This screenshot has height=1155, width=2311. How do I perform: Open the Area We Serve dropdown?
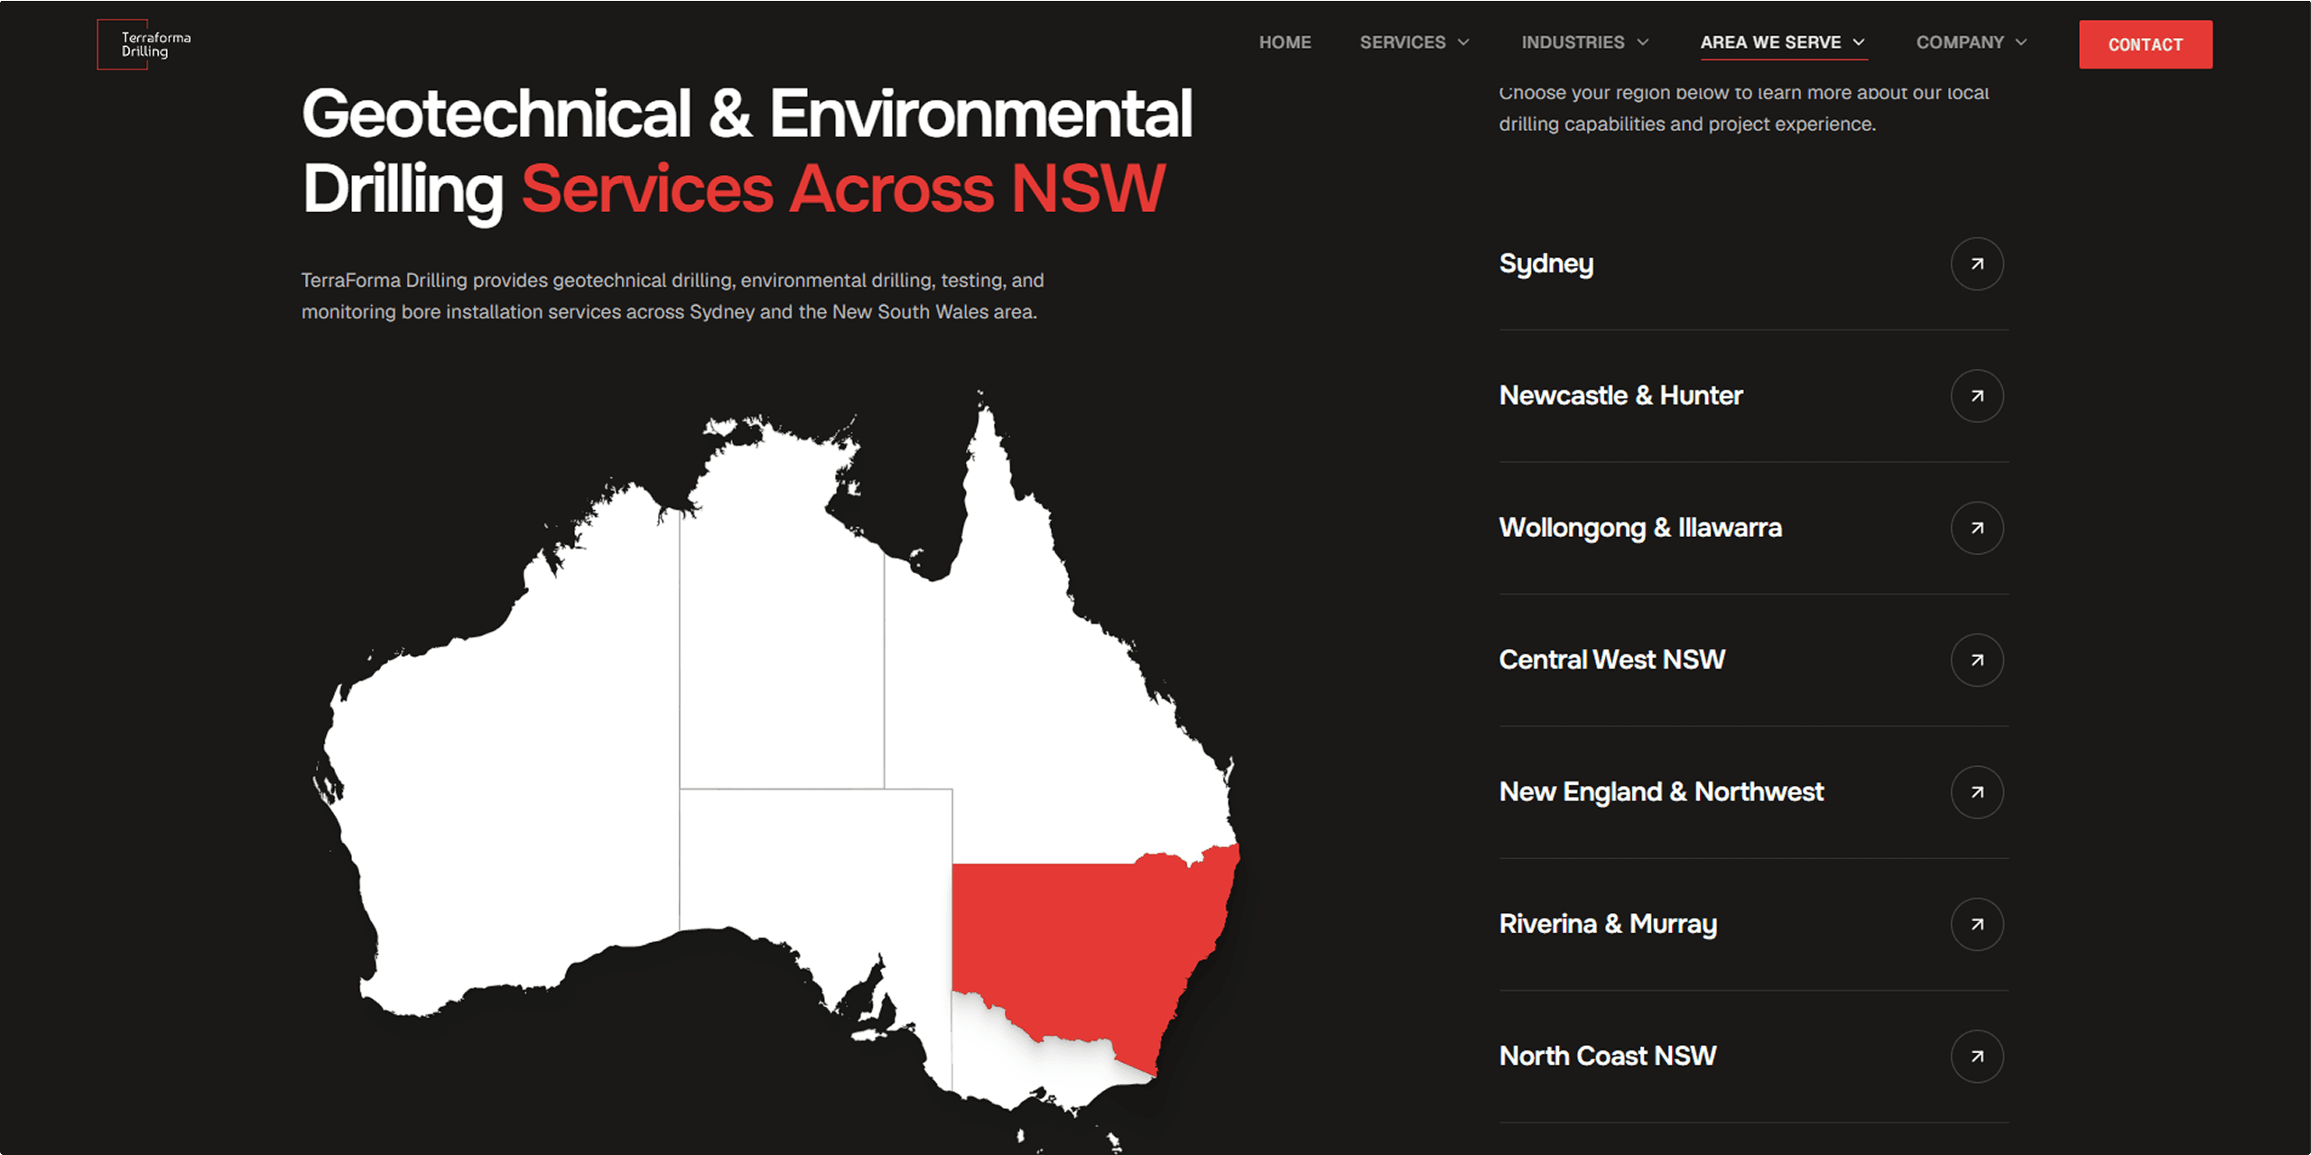click(x=1783, y=42)
